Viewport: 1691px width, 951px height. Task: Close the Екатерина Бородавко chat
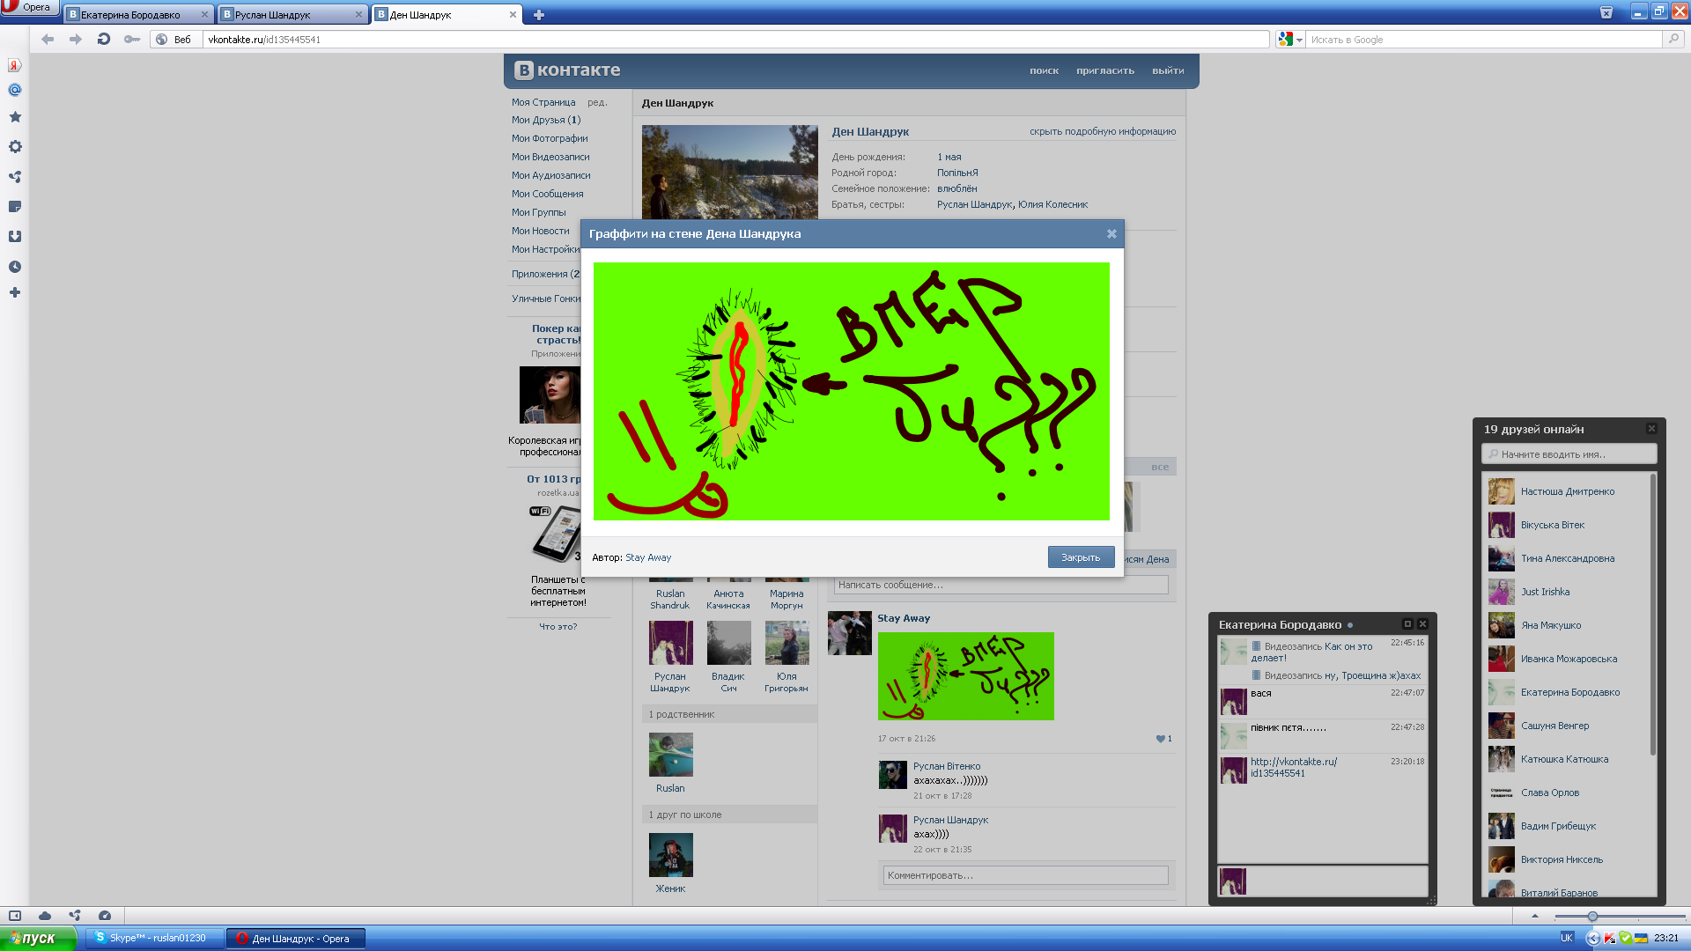pos(1422,623)
